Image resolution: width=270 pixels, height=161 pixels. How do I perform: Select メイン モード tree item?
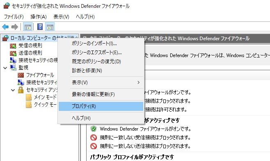click(45, 97)
